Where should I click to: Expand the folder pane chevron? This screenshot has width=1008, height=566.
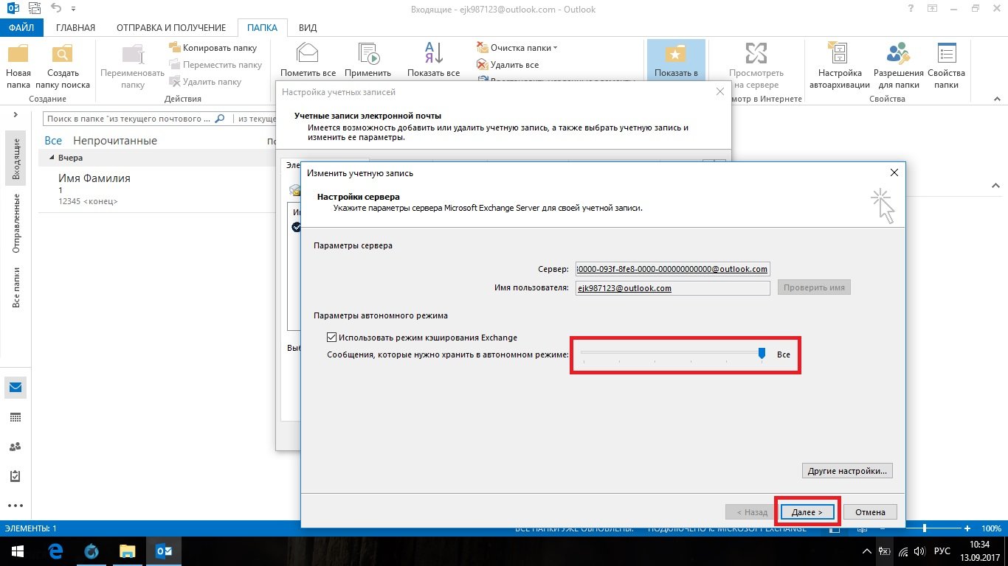15,115
